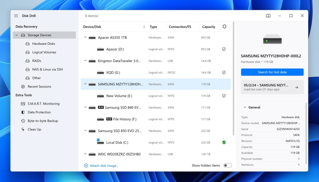Collapse the SAMSUNG MZYTY128HDH disk entry
319x182 pixels.
coord(85,84)
